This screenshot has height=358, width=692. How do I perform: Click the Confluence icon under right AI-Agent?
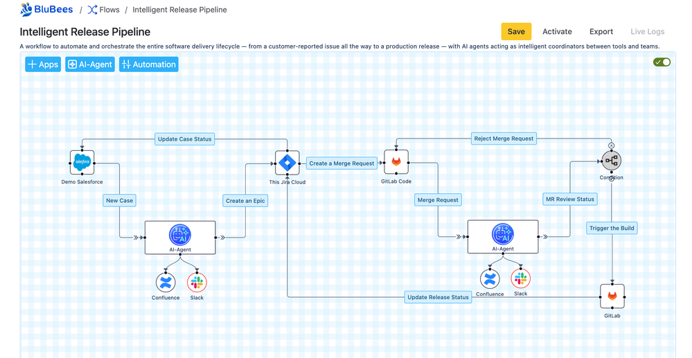[490, 279]
